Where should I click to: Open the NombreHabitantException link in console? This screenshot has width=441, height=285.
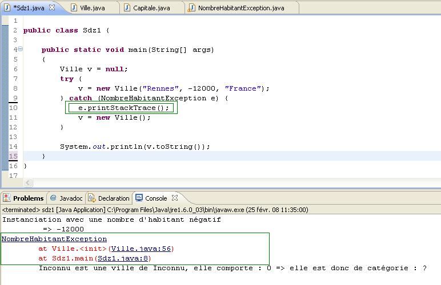[54, 239]
